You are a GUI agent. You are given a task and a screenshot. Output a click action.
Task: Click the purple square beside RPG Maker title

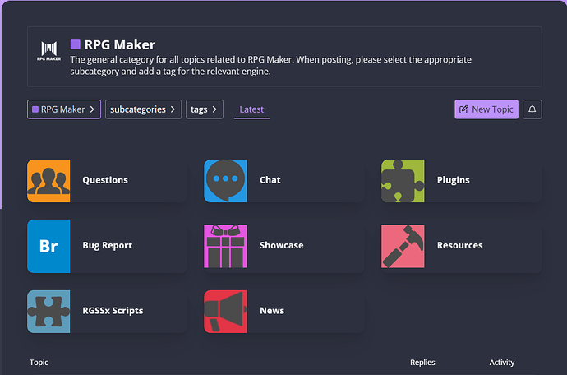[76, 44]
